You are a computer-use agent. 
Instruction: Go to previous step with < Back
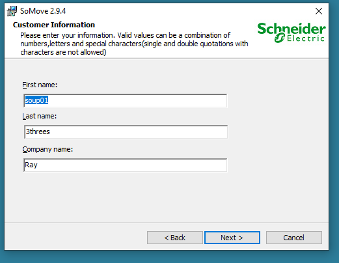(x=175, y=238)
